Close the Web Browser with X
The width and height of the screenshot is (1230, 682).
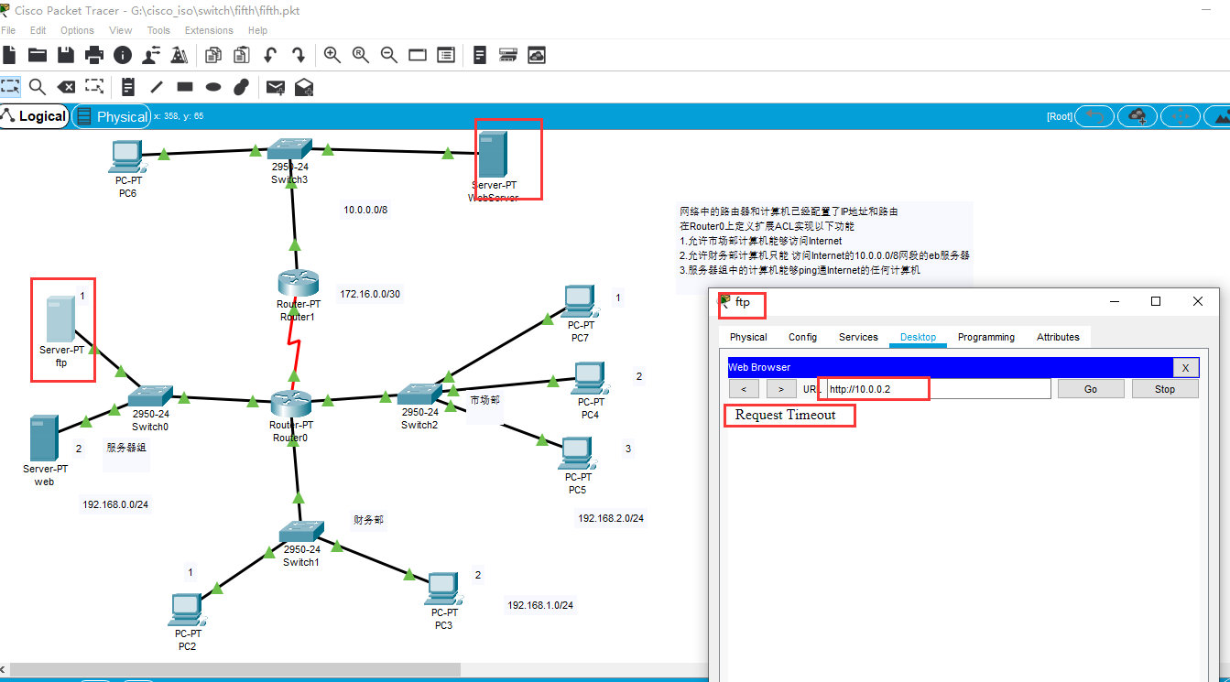click(x=1185, y=368)
